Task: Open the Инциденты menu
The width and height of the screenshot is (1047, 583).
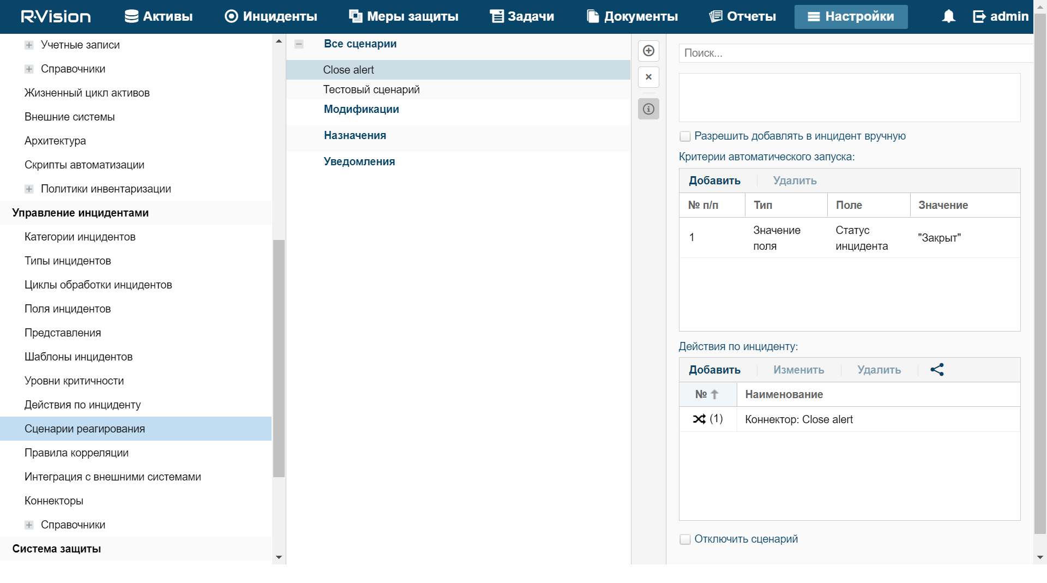Action: click(x=271, y=16)
